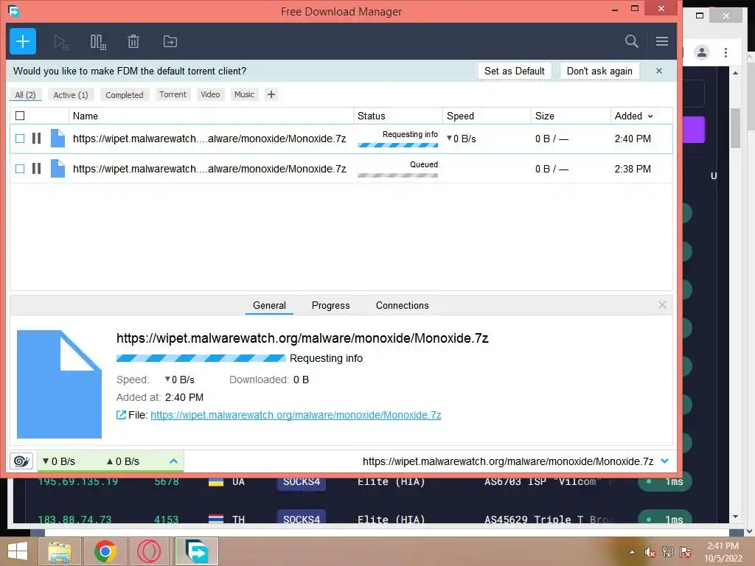This screenshot has height=566, width=755.
Task: Click the large blue file thumbnail
Action: coord(59,384)
